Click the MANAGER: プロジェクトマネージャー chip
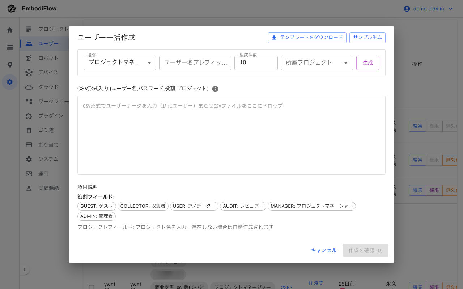This screenshot has height=289, width=463. (x=312, y=206)
